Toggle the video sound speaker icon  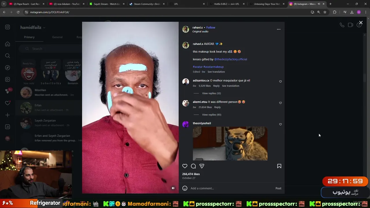click(173, 188)
